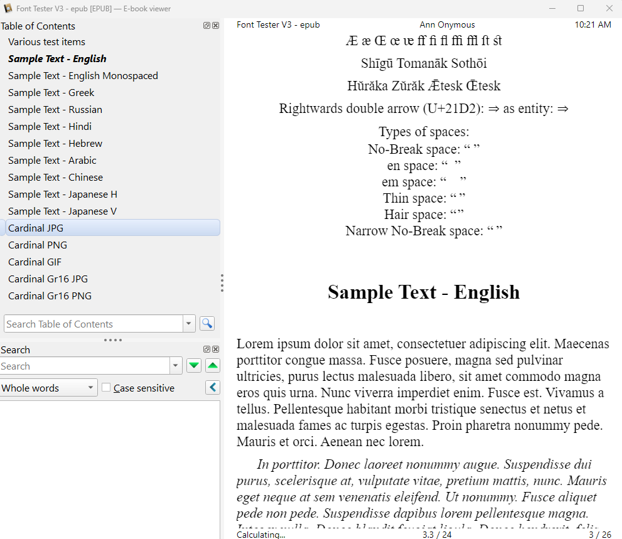Close the Search panel
The height and width of the screenshot is (539, 622).
point(215,349)
